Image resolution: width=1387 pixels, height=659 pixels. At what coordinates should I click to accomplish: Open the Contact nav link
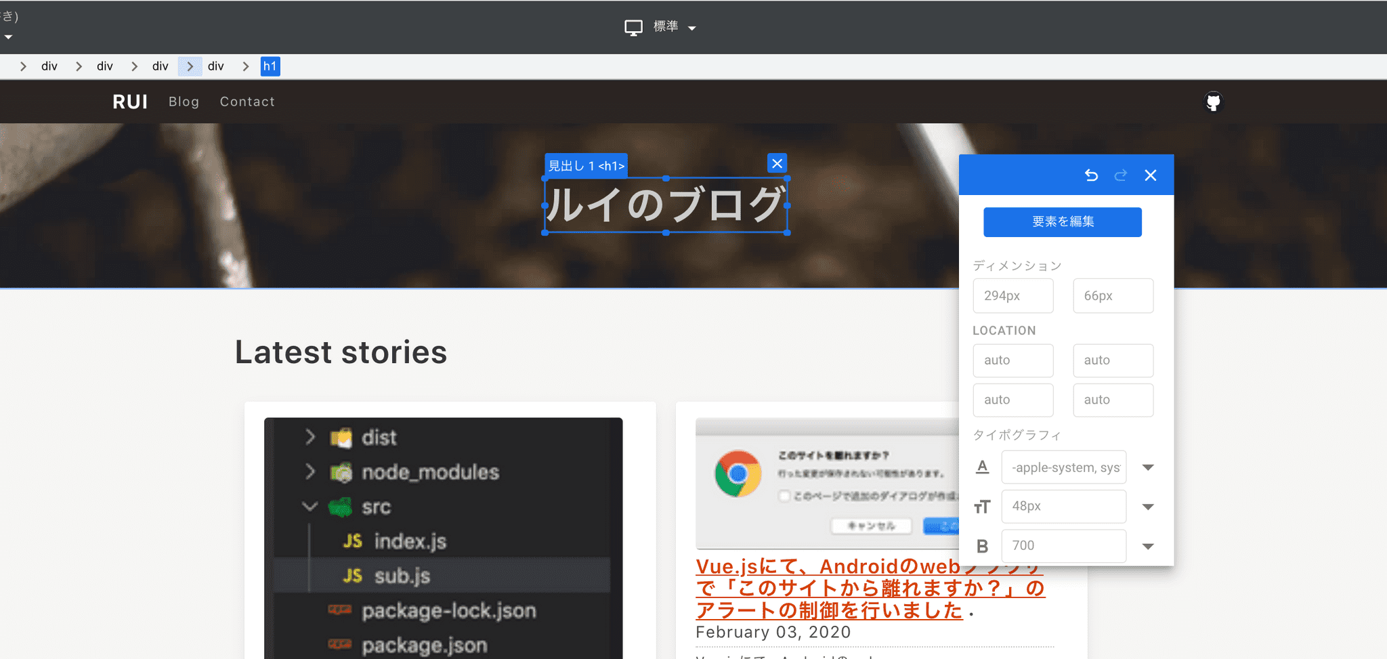click(x=247, y=102)
